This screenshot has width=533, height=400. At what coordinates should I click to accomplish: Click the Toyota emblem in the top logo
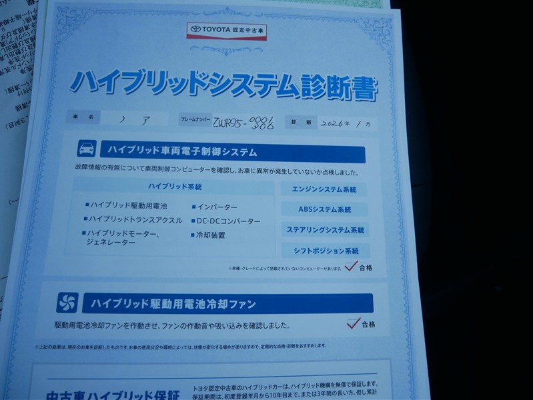(x=195, y=29)
